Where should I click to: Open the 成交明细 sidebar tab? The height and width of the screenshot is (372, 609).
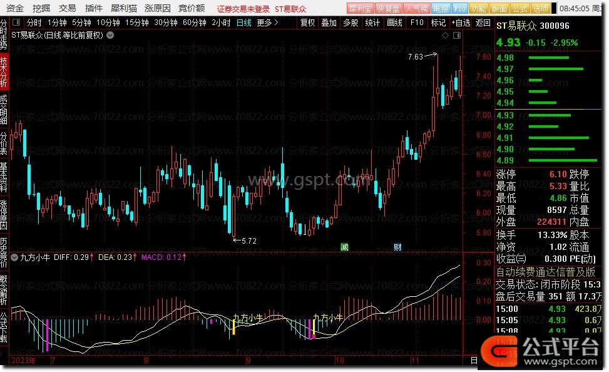[4, 110]
